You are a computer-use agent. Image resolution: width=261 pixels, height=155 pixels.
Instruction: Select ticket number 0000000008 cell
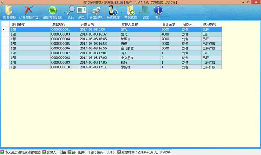[65, 58]
